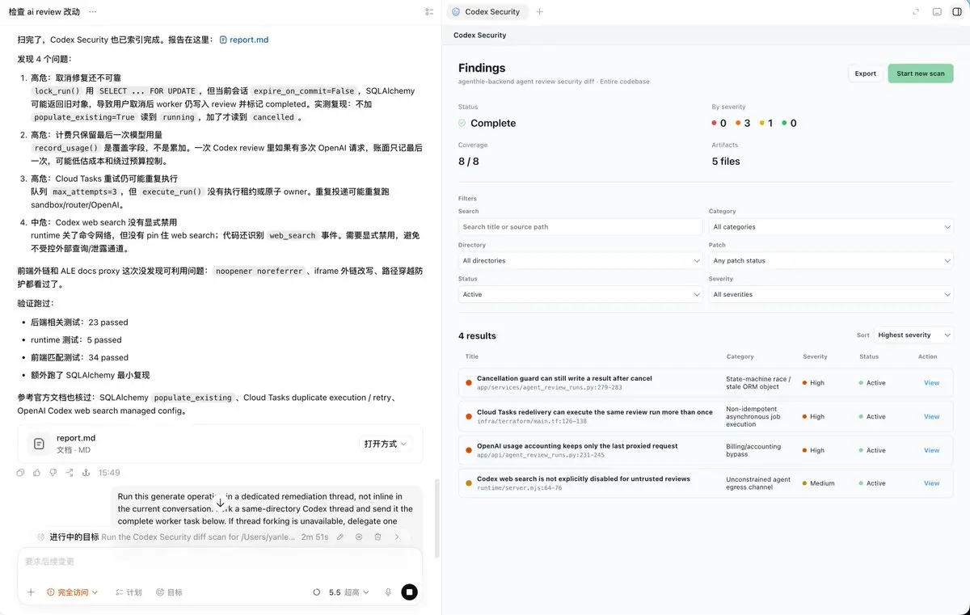Open the 5.5 超高 model dropdown
Viewport: 970px width, 615px height.
tap(349, 592)
